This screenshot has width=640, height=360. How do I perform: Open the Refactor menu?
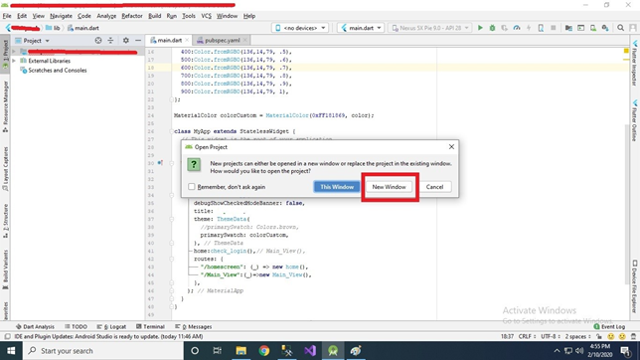(x=132, y=16)
